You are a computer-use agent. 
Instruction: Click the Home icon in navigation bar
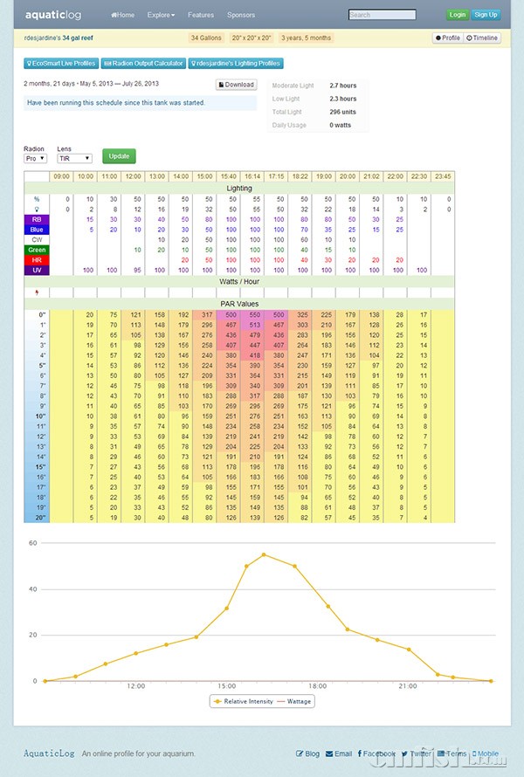114,16
